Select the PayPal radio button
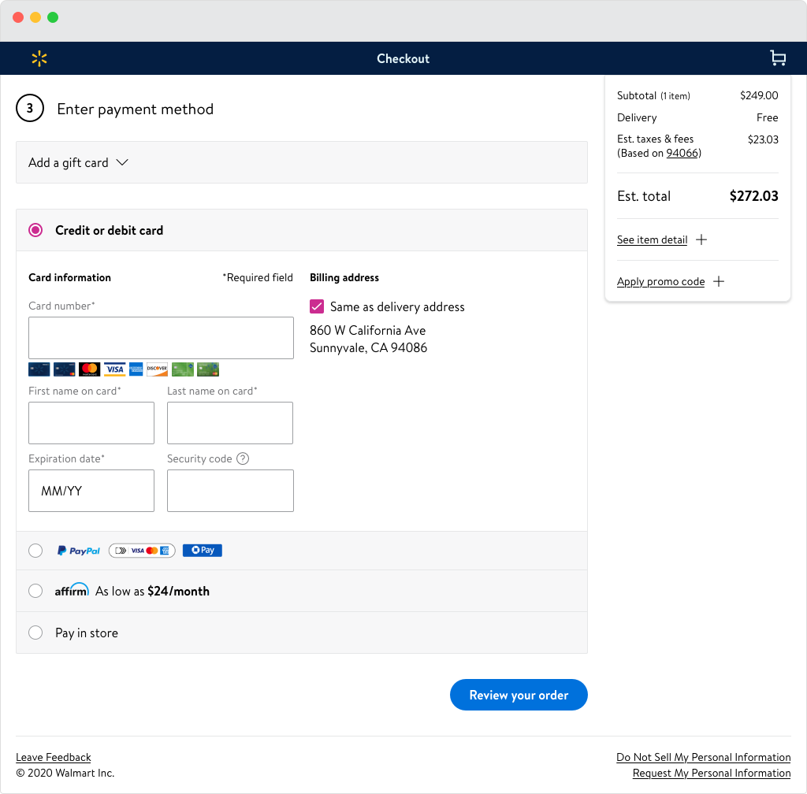807x794 pixels. [35, 551]
